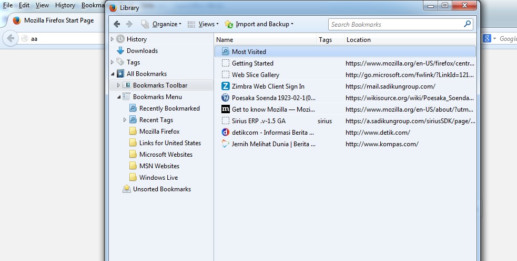The image size is (517, 261).
Task: Switch to Mozilla Firefox Start Page tab
Action: tap(56, 20)
